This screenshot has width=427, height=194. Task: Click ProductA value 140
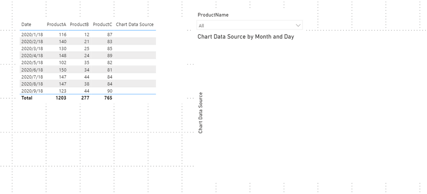63,41
